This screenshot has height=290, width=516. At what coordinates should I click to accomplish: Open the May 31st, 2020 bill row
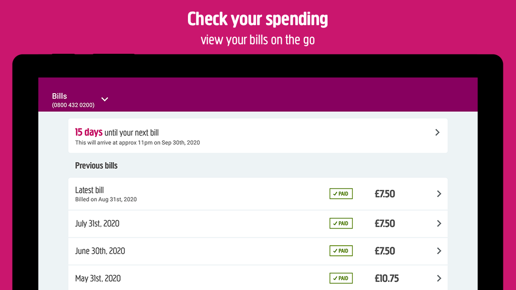[257, 278]
